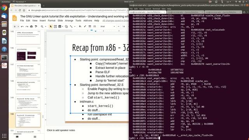Decrease the font size
The width and height of the screenshot is (249, 140).
(x=118, y=26)
